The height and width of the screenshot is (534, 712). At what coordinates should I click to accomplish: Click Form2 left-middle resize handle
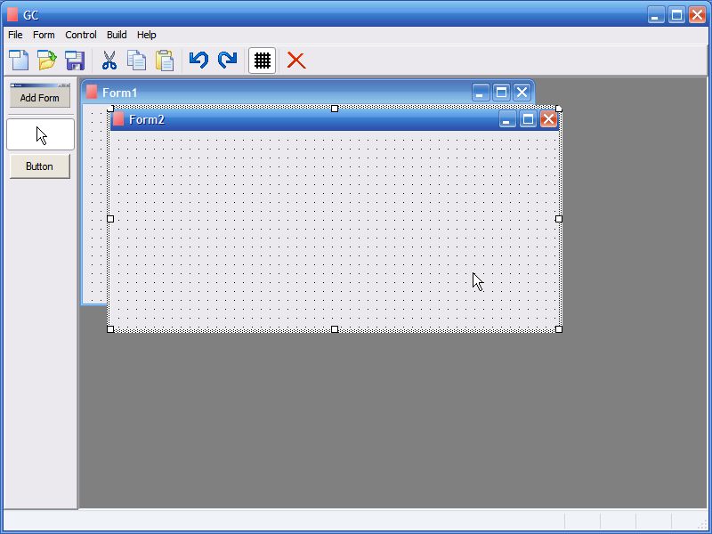coord(110,219)
